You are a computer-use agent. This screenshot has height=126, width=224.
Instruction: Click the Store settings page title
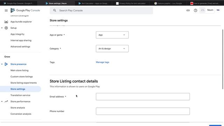tap(59, 20)
